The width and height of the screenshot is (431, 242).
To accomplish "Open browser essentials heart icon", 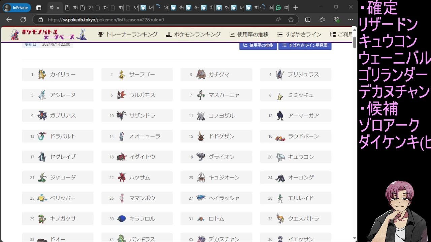I will pyautogui.click(x=336, y=20).
